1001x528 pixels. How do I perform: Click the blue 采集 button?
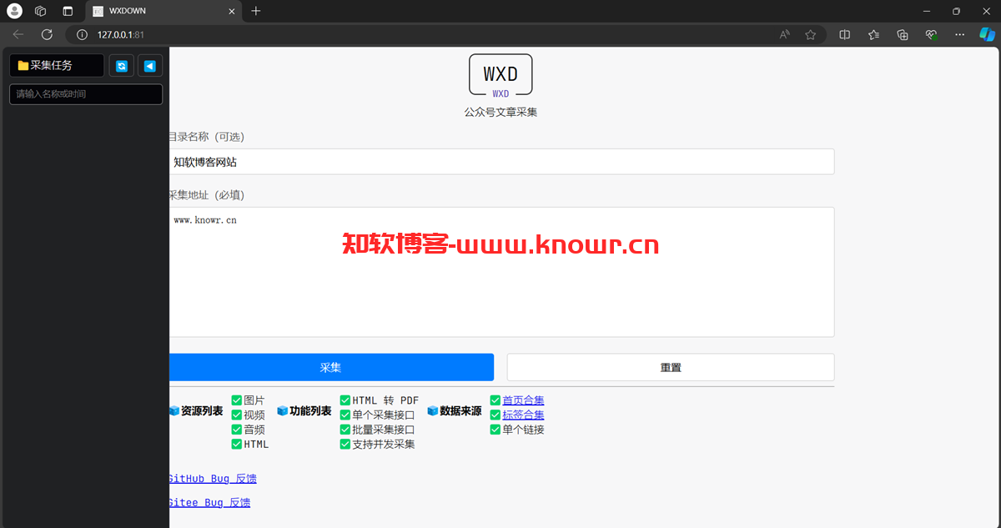[331, 367]
